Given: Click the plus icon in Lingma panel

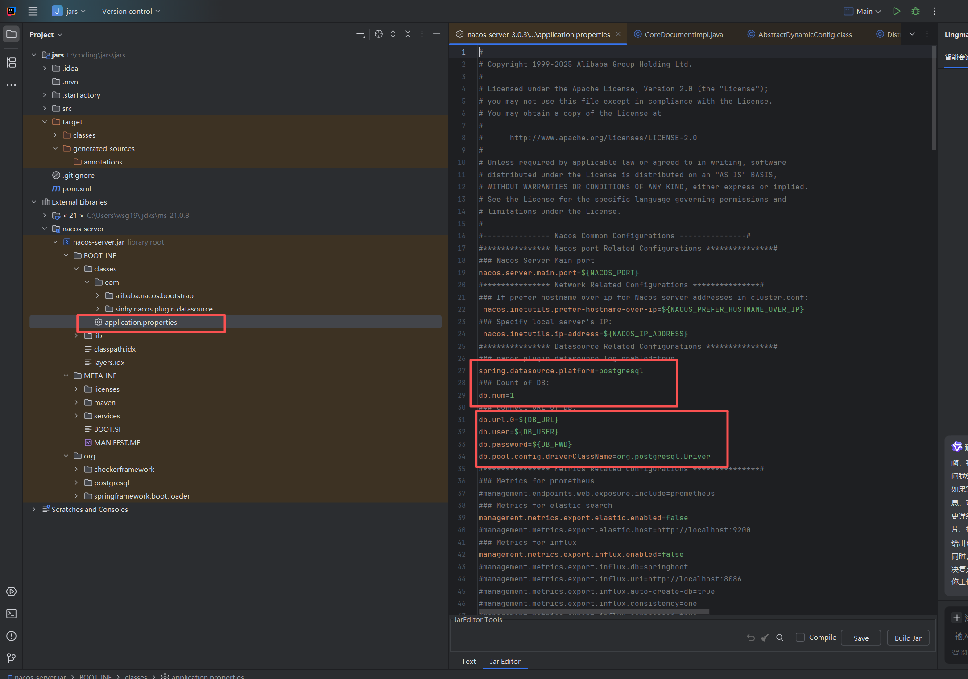Looking at the screenshot, I should pyautogui.click(x=957, y=618).
